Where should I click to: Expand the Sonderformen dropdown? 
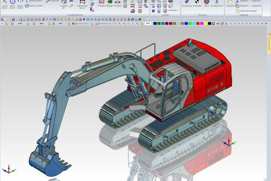tap(217, 6)
